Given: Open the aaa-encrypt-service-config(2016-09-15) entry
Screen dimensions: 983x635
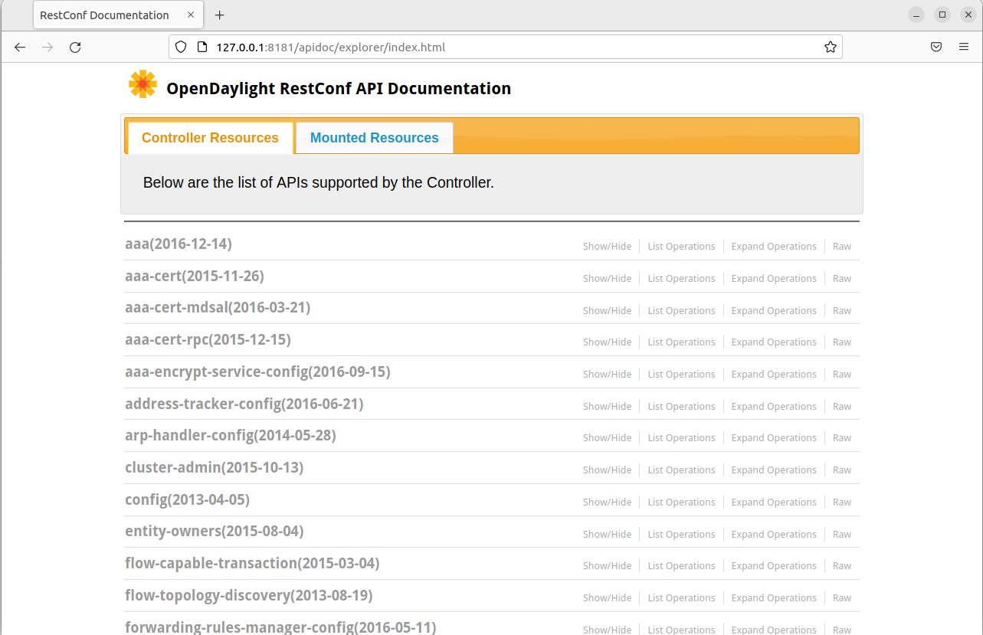Looking at the screenshot, I should click(x=257, y=372).
